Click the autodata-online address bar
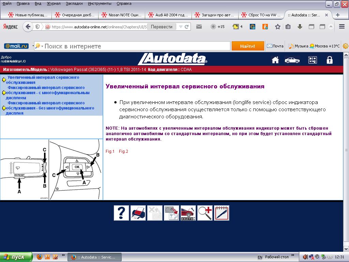The height and width of the screenshot is (262, 349). point(99,27)
